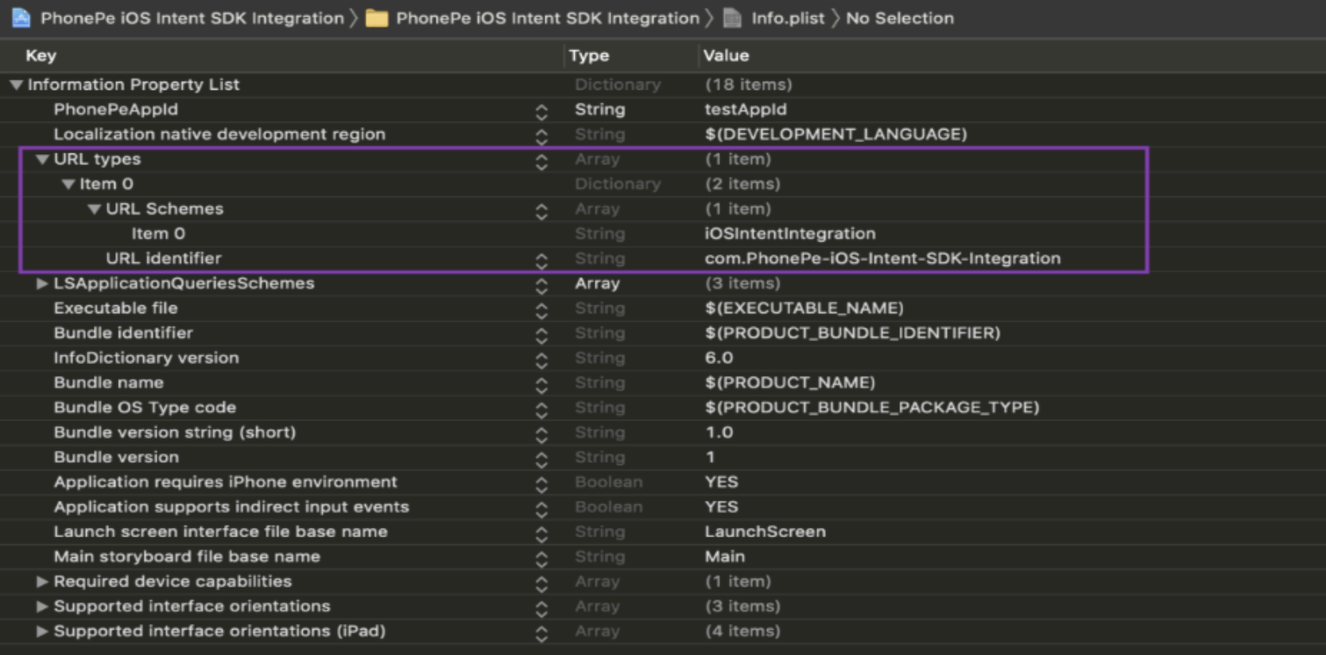Click the Value column header
The width and height of the screenshot is (1326, 655).
(726, 56)
